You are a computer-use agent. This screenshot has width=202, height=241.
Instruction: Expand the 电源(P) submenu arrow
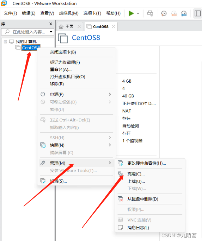click(x=110, y=94)
